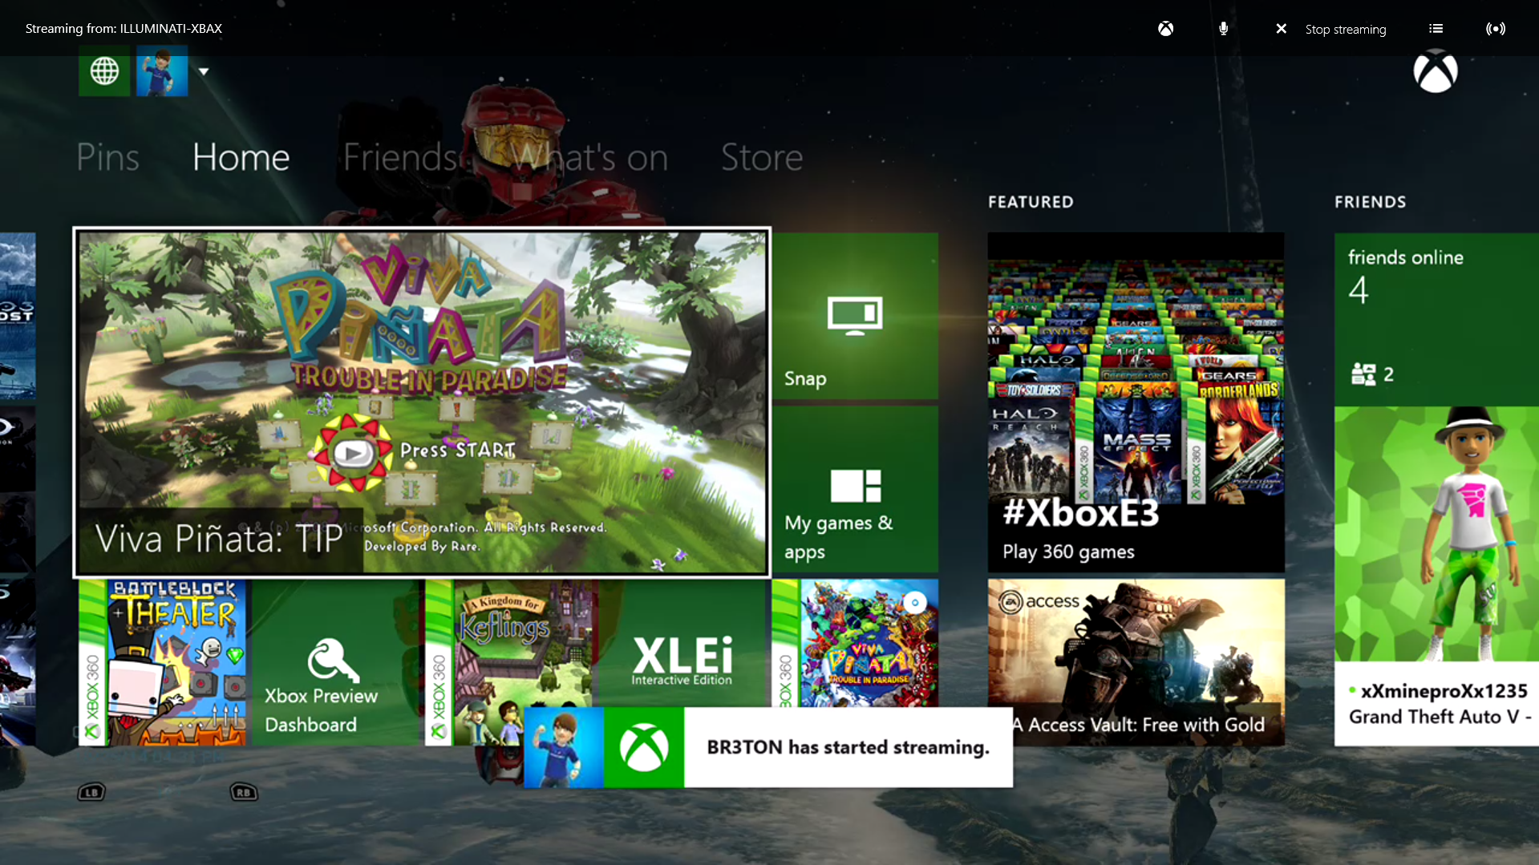Select the profile avatar picture
Viewport: 1539px width, 865px height.
pyautogui.click(x=162, y=71)
